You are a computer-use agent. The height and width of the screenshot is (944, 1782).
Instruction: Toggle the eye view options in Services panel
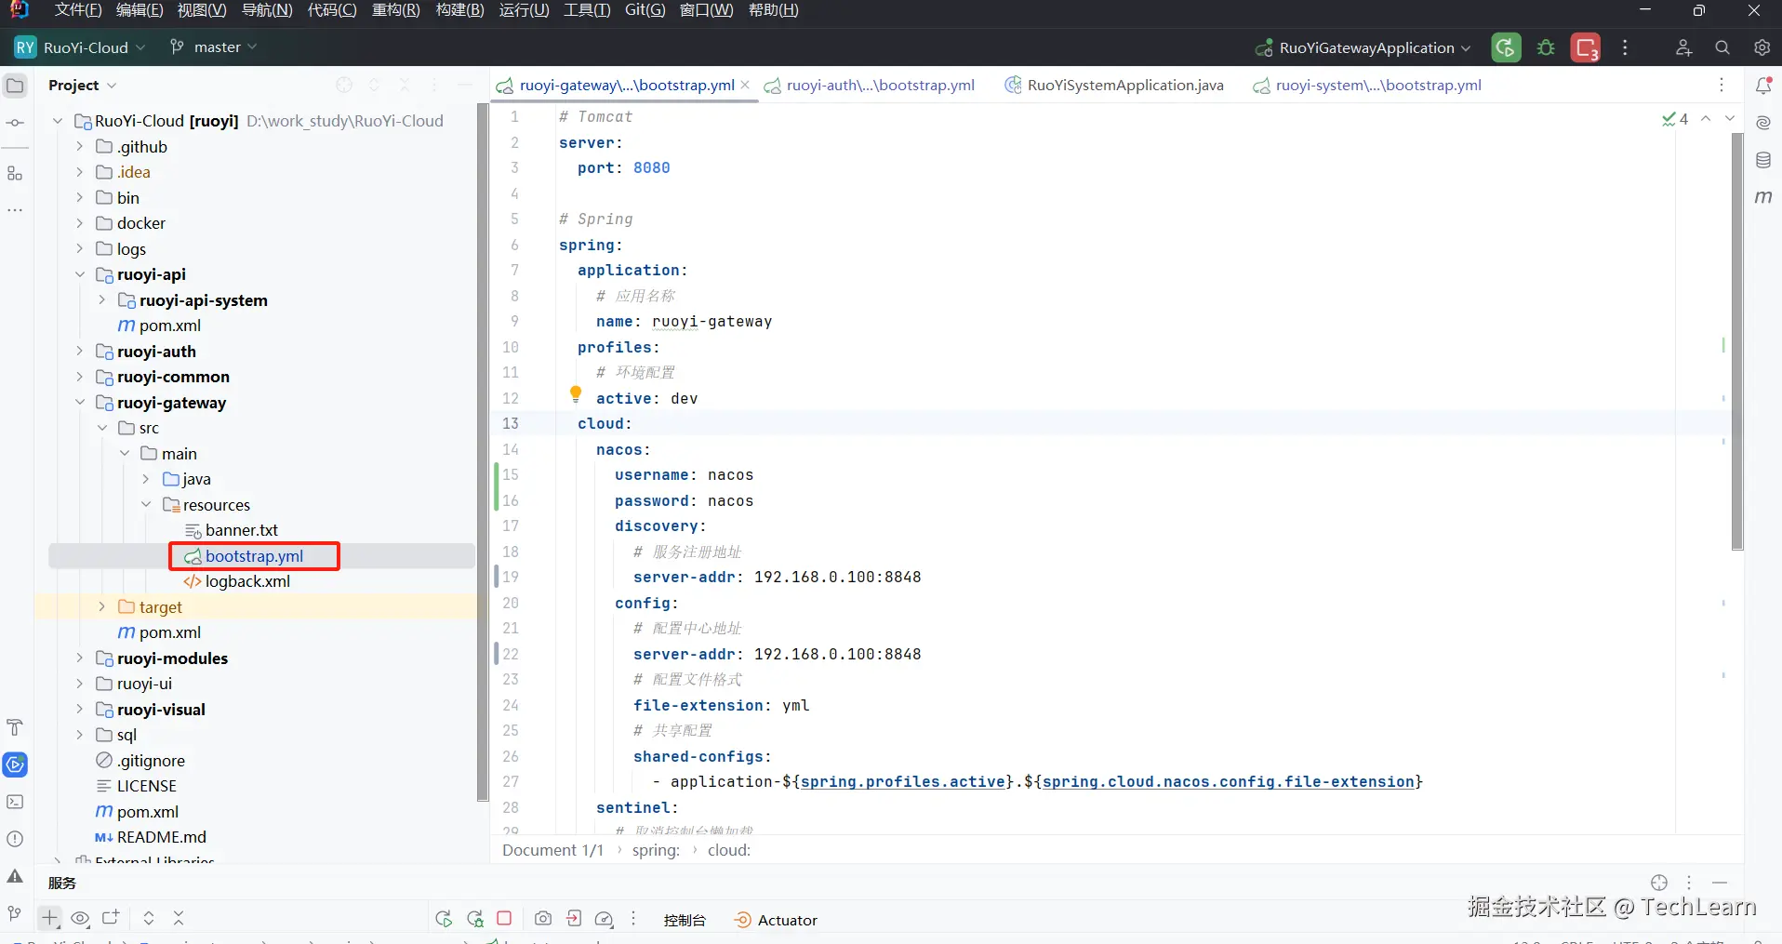click(80, 919)
